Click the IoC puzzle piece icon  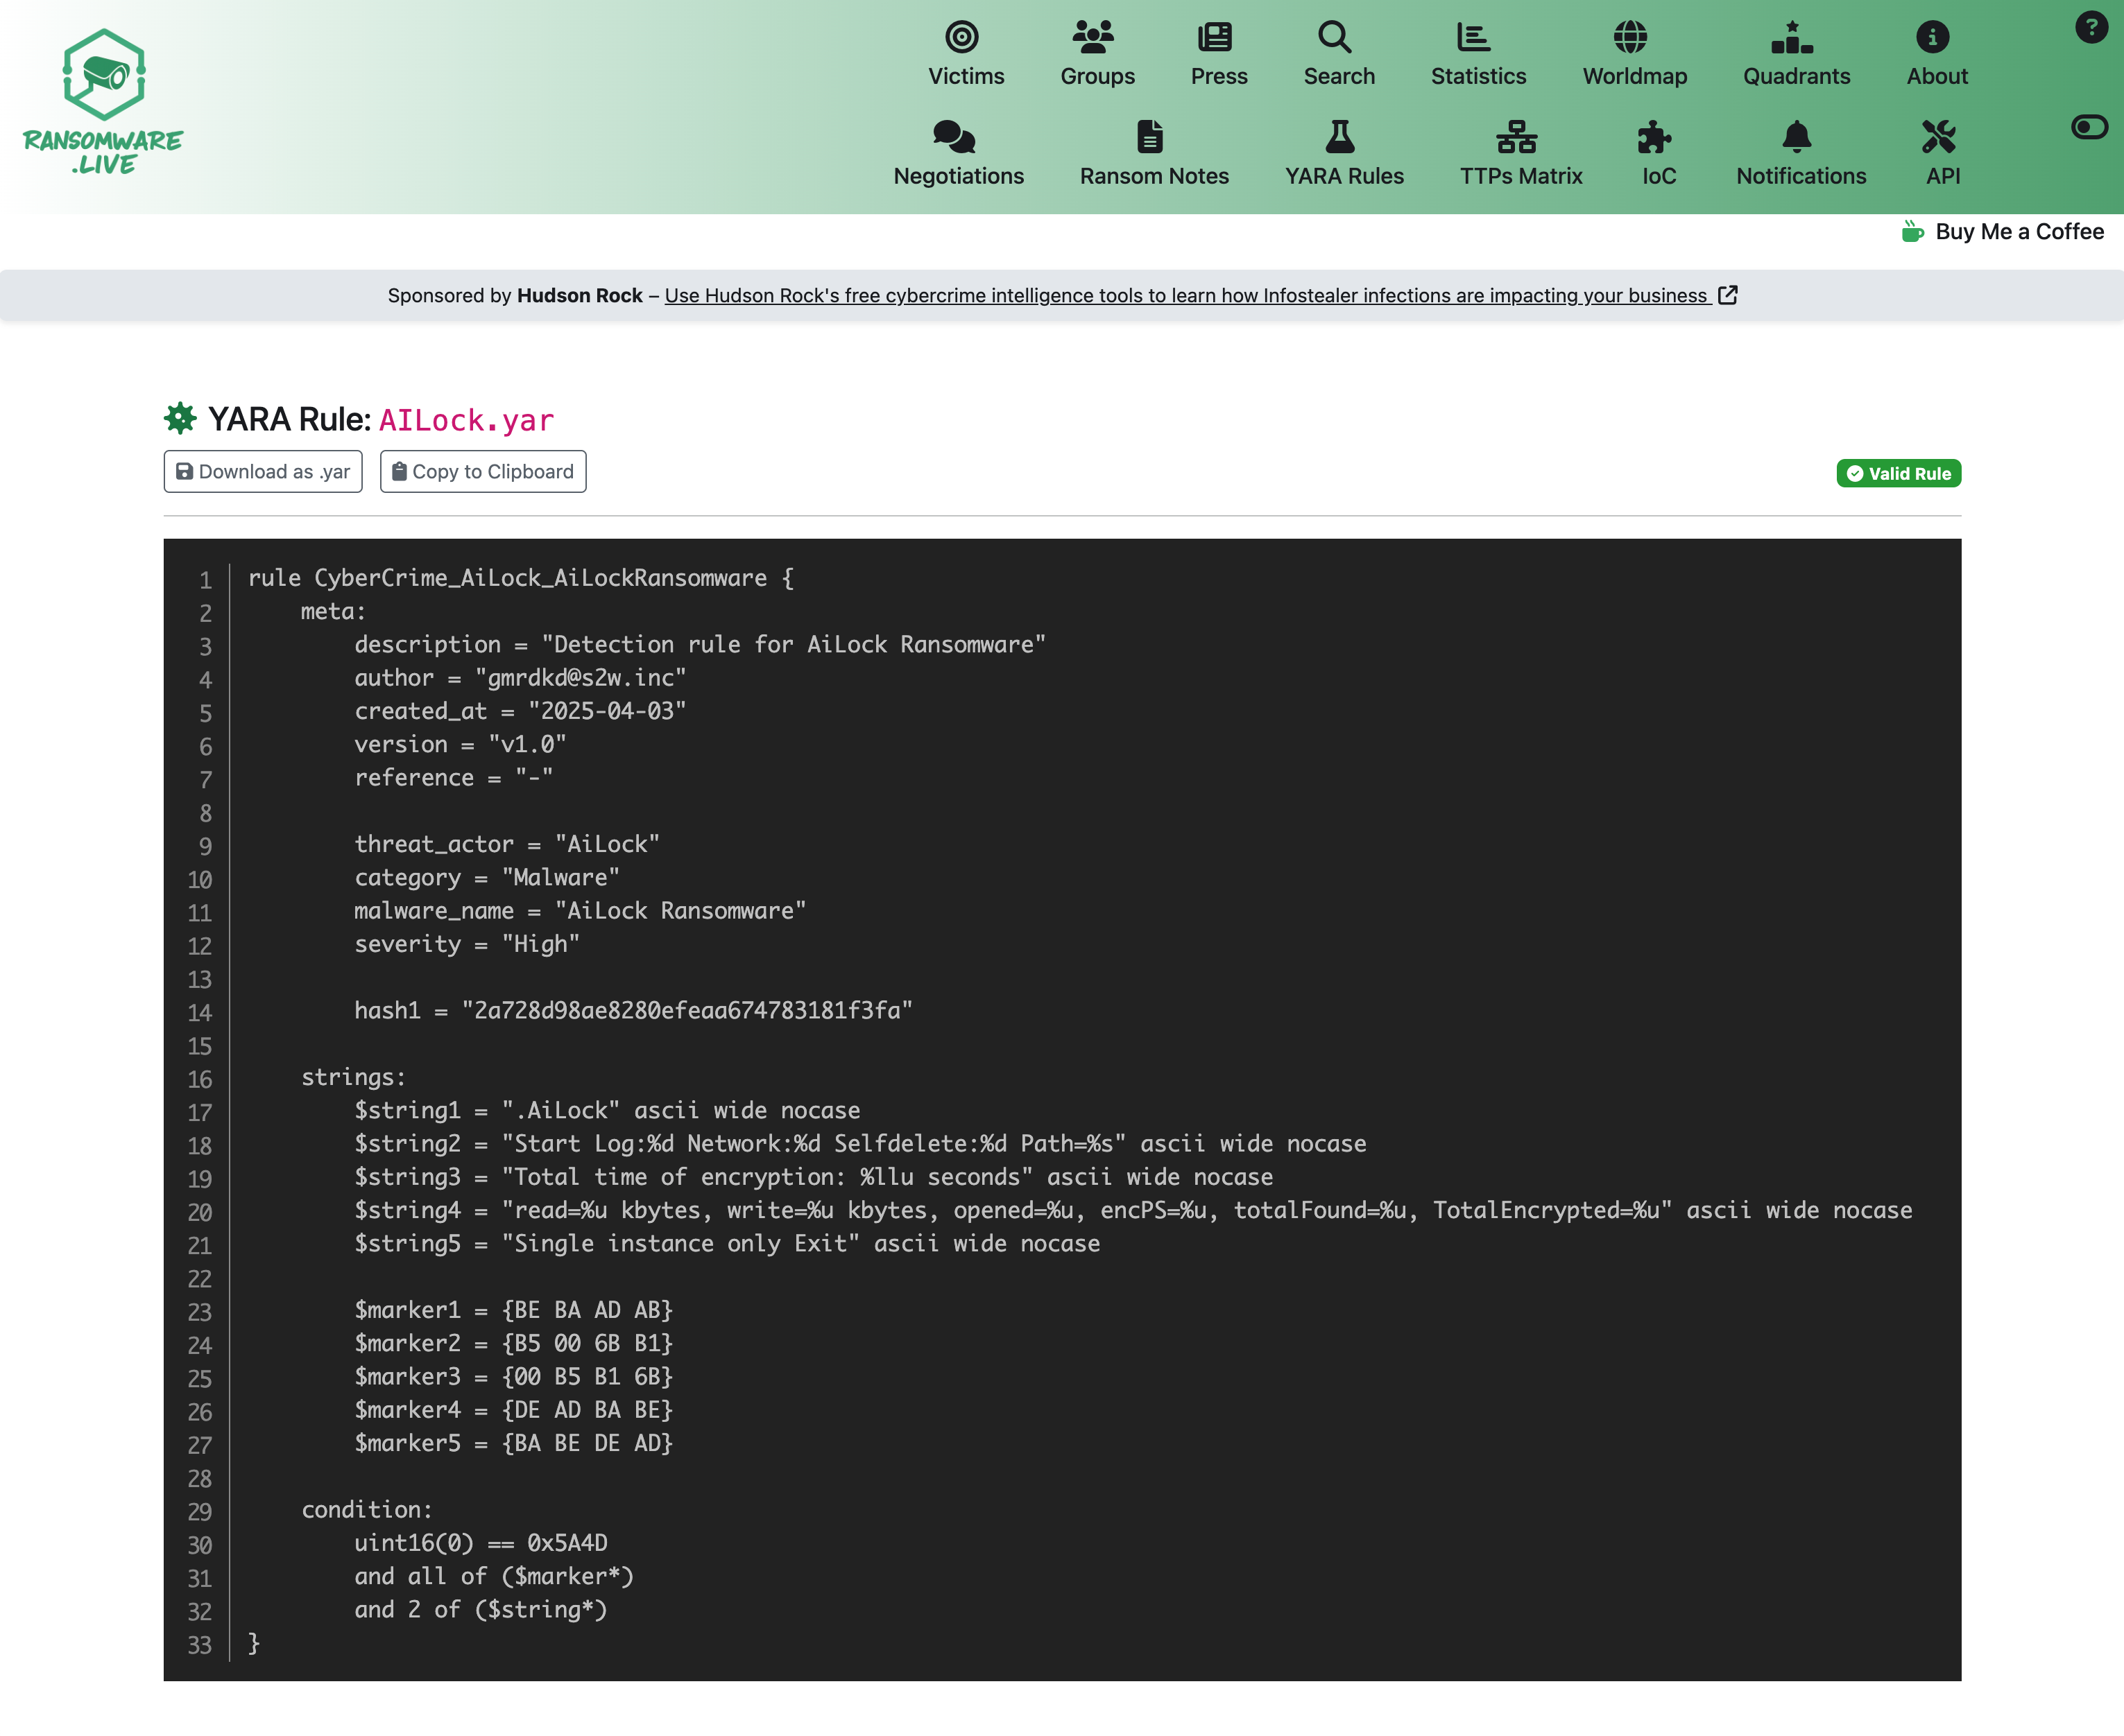[x=1654, y=137]
